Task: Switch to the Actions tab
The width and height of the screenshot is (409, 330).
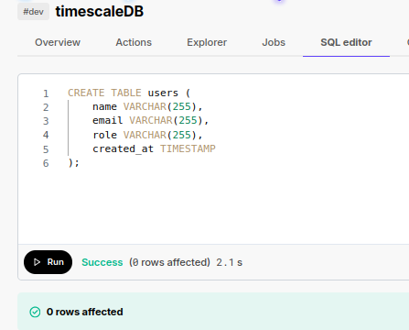Action: [x=134, y=42]
